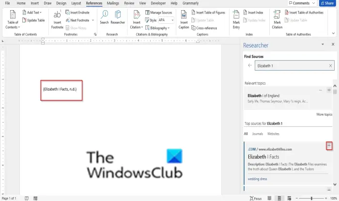Filter sources by Websites

click(x=273, y=134)
